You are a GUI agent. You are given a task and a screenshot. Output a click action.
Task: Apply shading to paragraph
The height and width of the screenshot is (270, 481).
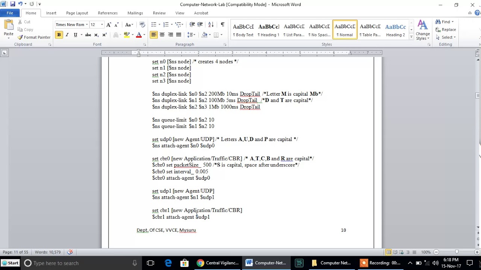click(204, 35)
